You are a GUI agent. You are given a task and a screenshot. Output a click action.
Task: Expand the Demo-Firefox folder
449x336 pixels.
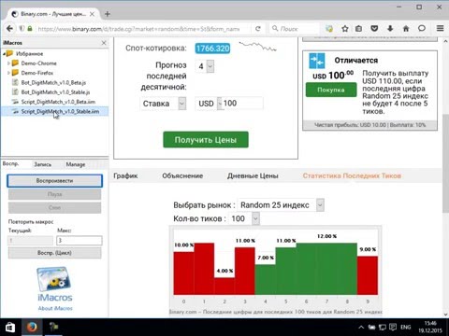8,73
